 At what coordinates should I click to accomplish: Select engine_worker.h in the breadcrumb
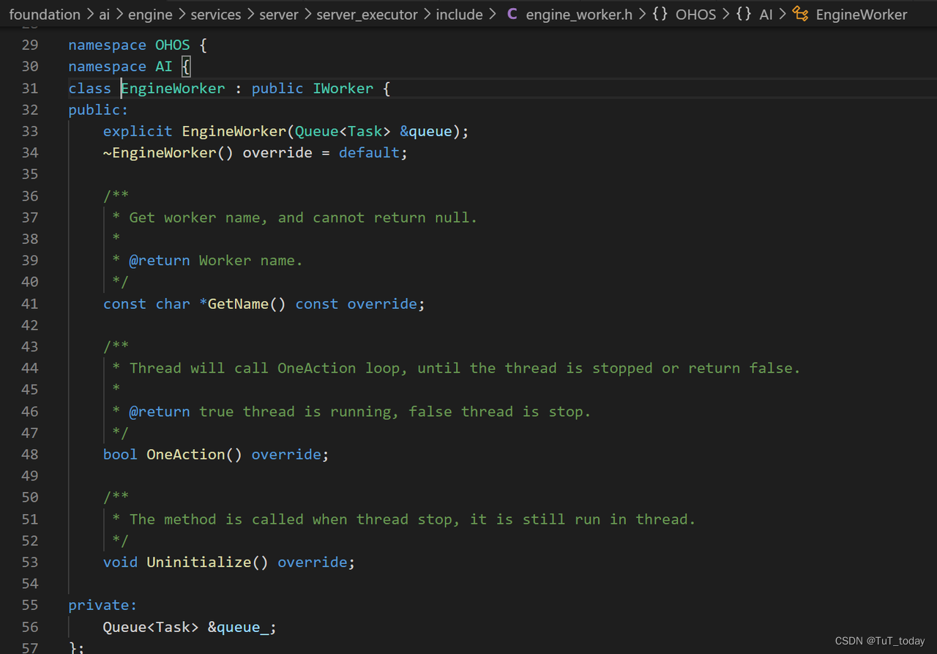(579, 14)
